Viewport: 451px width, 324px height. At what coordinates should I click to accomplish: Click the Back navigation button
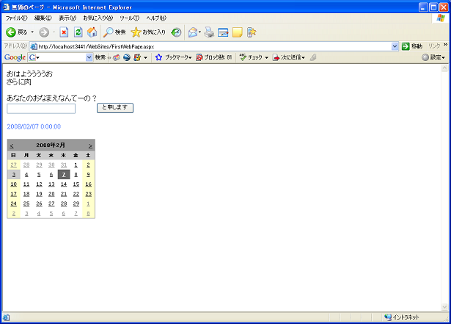coord(16,32)
